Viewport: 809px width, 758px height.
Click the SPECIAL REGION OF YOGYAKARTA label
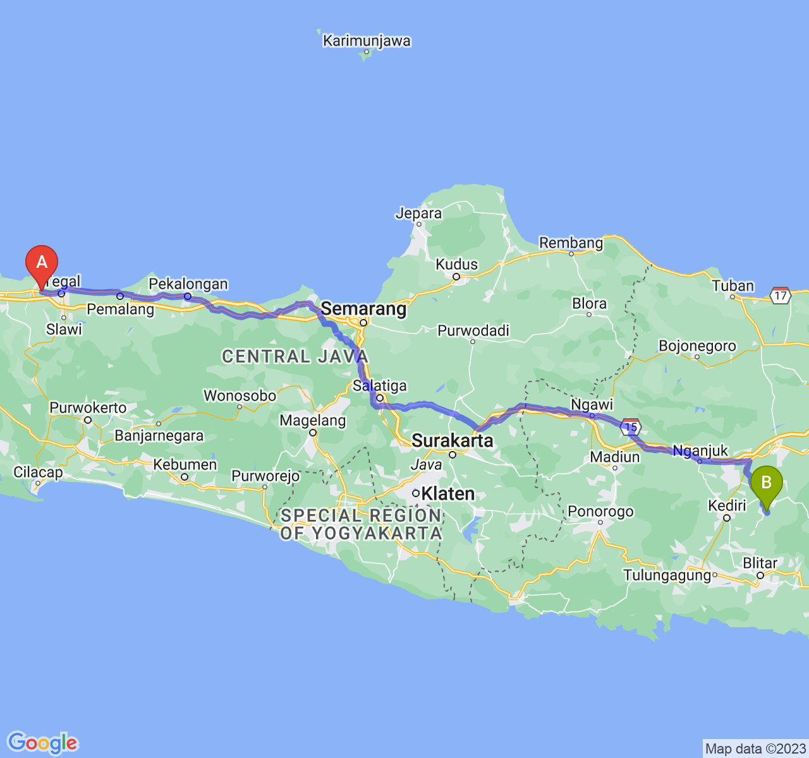pos(361,524)
